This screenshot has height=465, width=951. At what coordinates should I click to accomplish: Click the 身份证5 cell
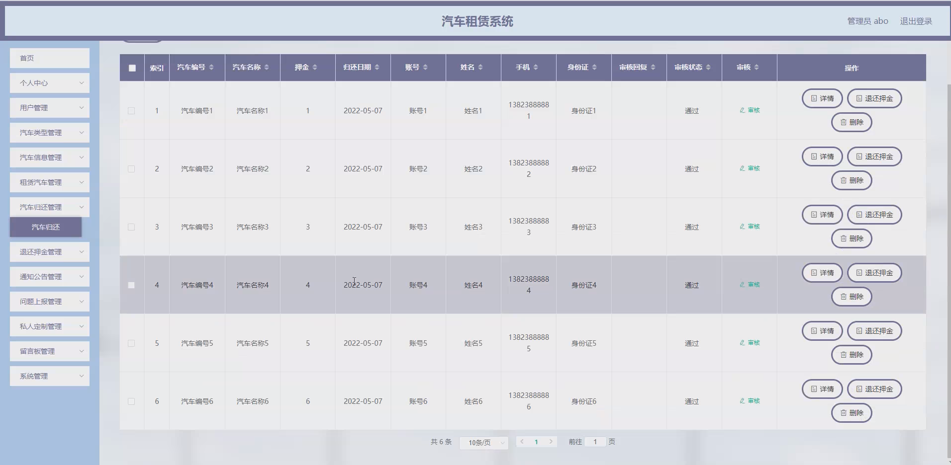583,343
